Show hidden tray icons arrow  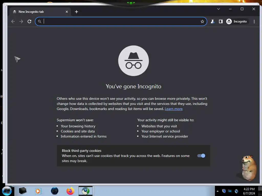coord(217,191)
